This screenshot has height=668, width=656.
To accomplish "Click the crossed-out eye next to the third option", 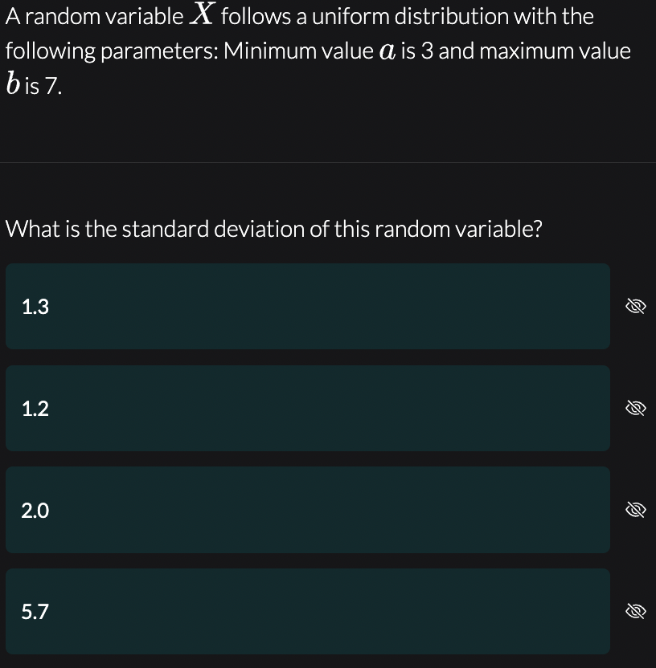I will pyautogui.click(x=635, y=509).
